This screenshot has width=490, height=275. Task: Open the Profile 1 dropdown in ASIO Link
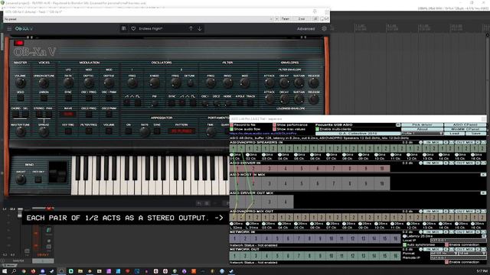422,134
